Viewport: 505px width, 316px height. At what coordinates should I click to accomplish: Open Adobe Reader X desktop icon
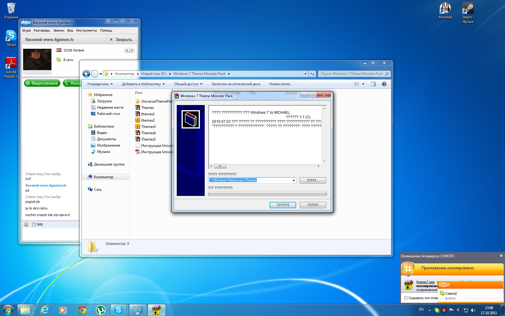11,68
